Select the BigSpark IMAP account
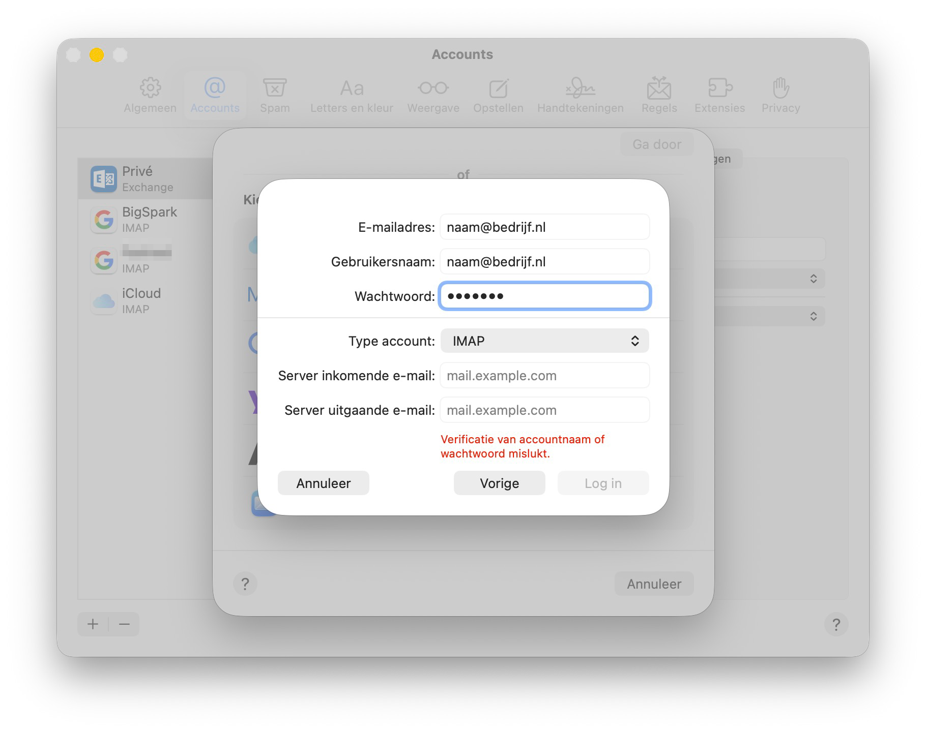The width and height of the screenshot is (926, 732). pos(146,220)
